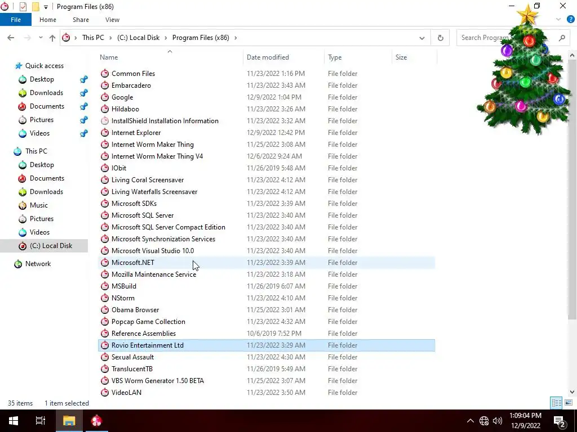Click the Quick access star icon
Viewport: 577px width, 432px height.
click(19, 66)
